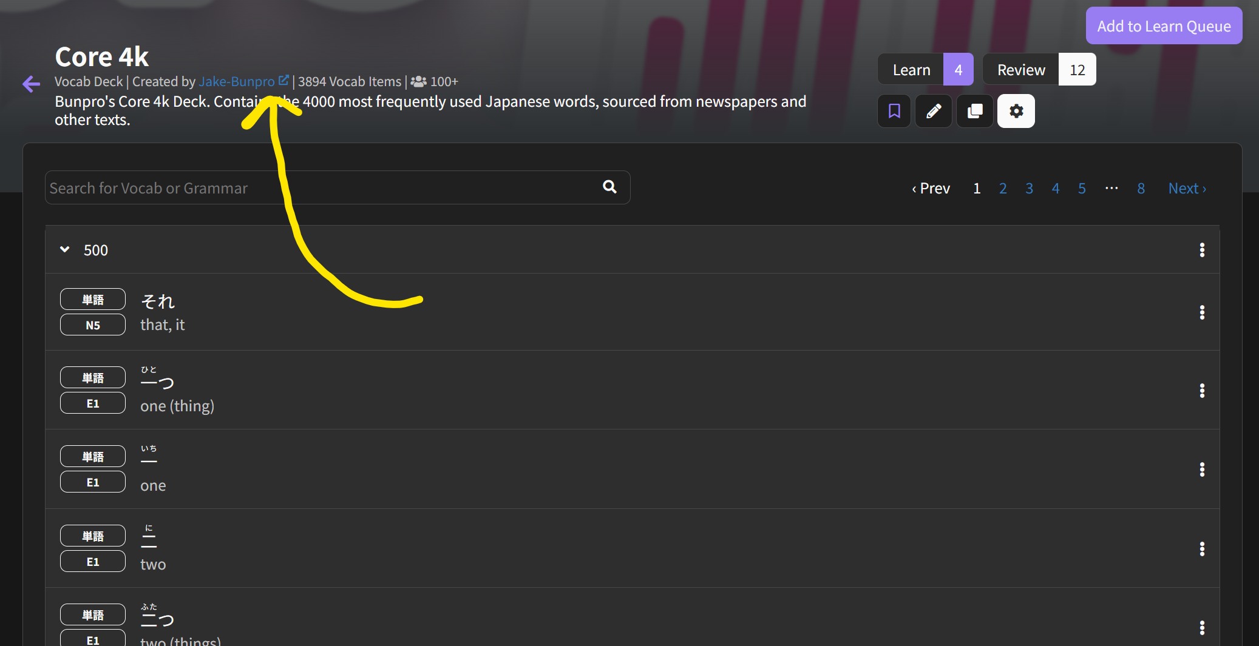
Task: Open the three-dot menu for 一 one
Action: [x=1202, y=469]
